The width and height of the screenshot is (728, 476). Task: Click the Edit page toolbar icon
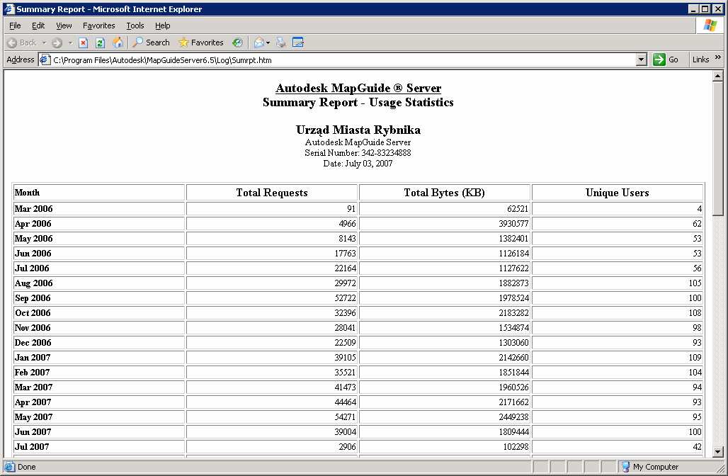tap(298, 42)
